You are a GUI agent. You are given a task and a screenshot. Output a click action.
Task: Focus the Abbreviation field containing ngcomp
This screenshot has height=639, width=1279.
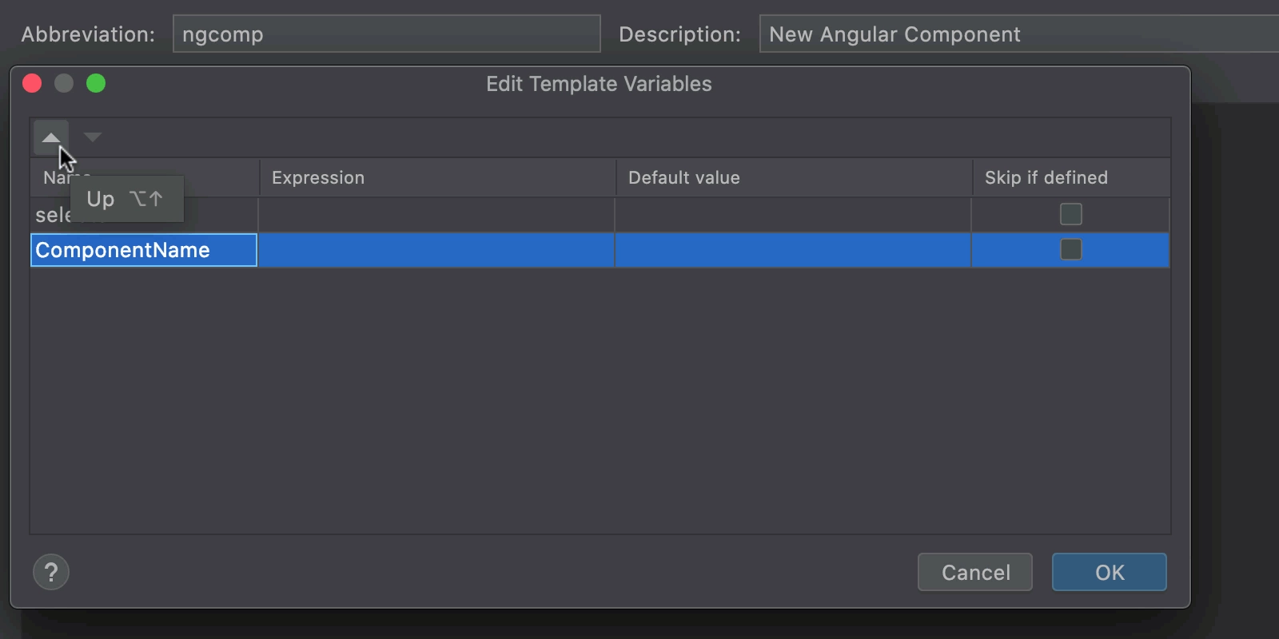(x=387, y=34)
